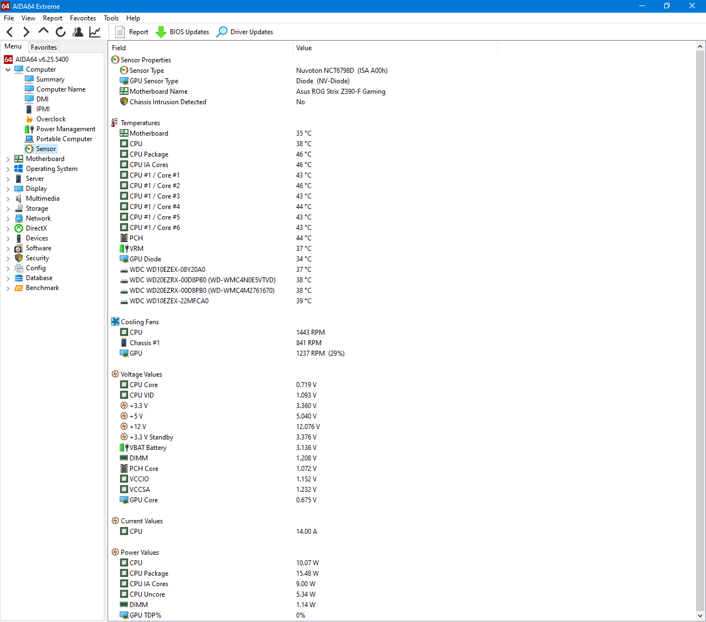The width and height of the screenshot is (706, 622).
Task: Switch to the Menu tab
Action: click(13, 46)
